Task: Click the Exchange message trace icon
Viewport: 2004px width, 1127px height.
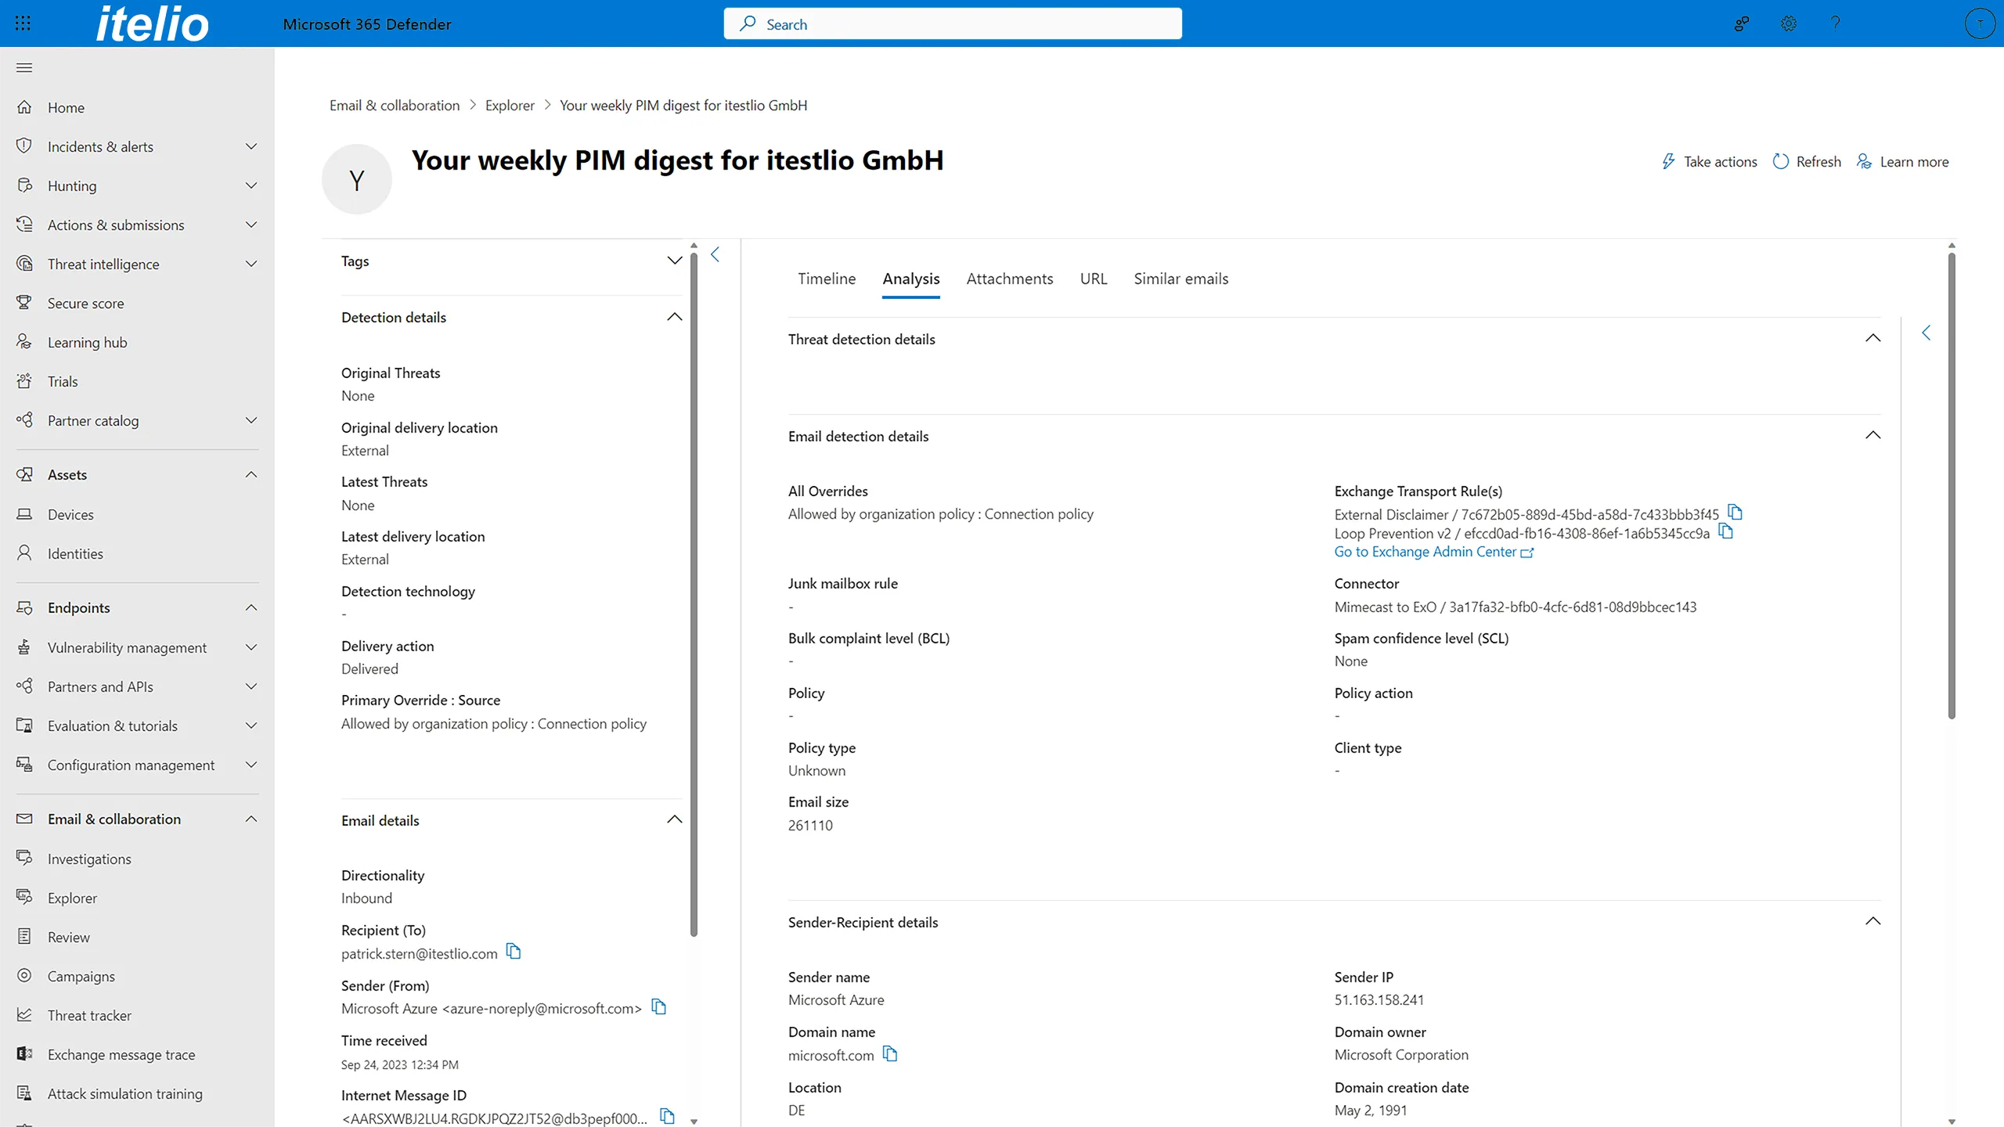Action: [x=24, y=1054]
